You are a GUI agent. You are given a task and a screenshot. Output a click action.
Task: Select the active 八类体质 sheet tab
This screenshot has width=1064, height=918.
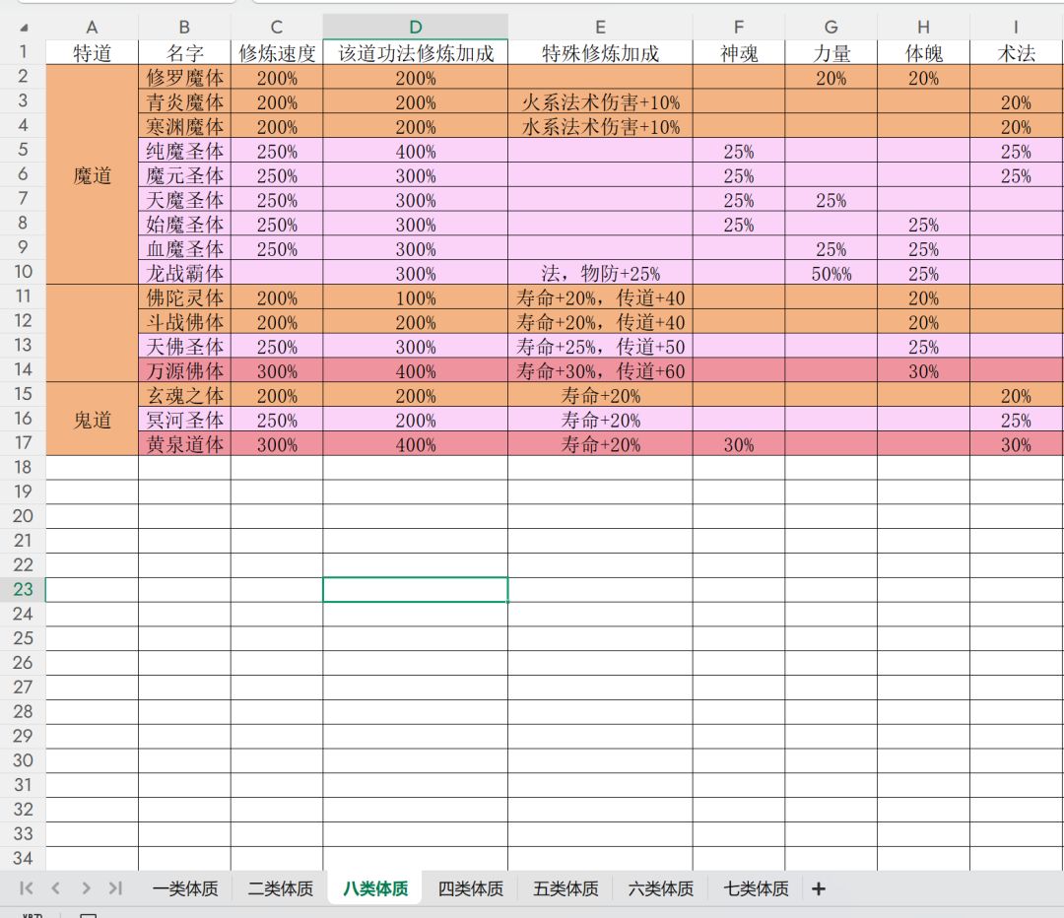tap(375, 888)
